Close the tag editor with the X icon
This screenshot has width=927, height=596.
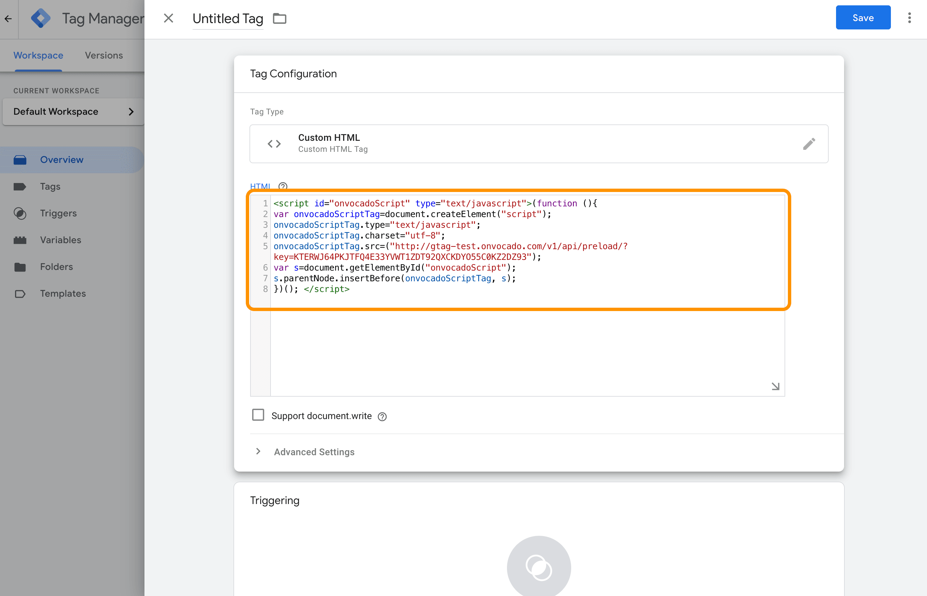click(168, 18)
